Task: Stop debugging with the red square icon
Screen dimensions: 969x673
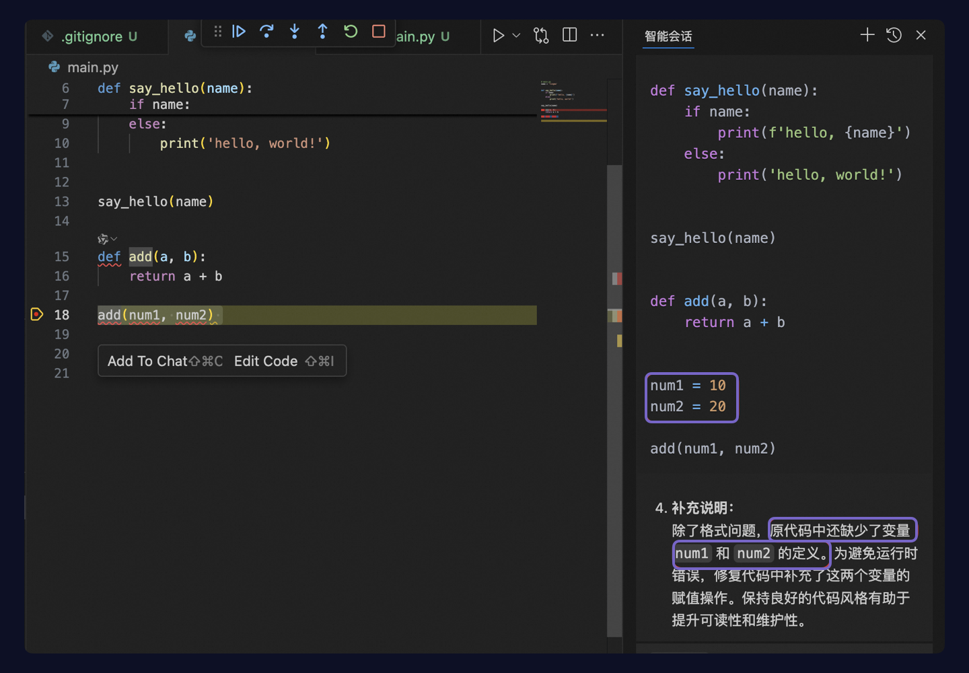Action: click(x=378, y=31)
